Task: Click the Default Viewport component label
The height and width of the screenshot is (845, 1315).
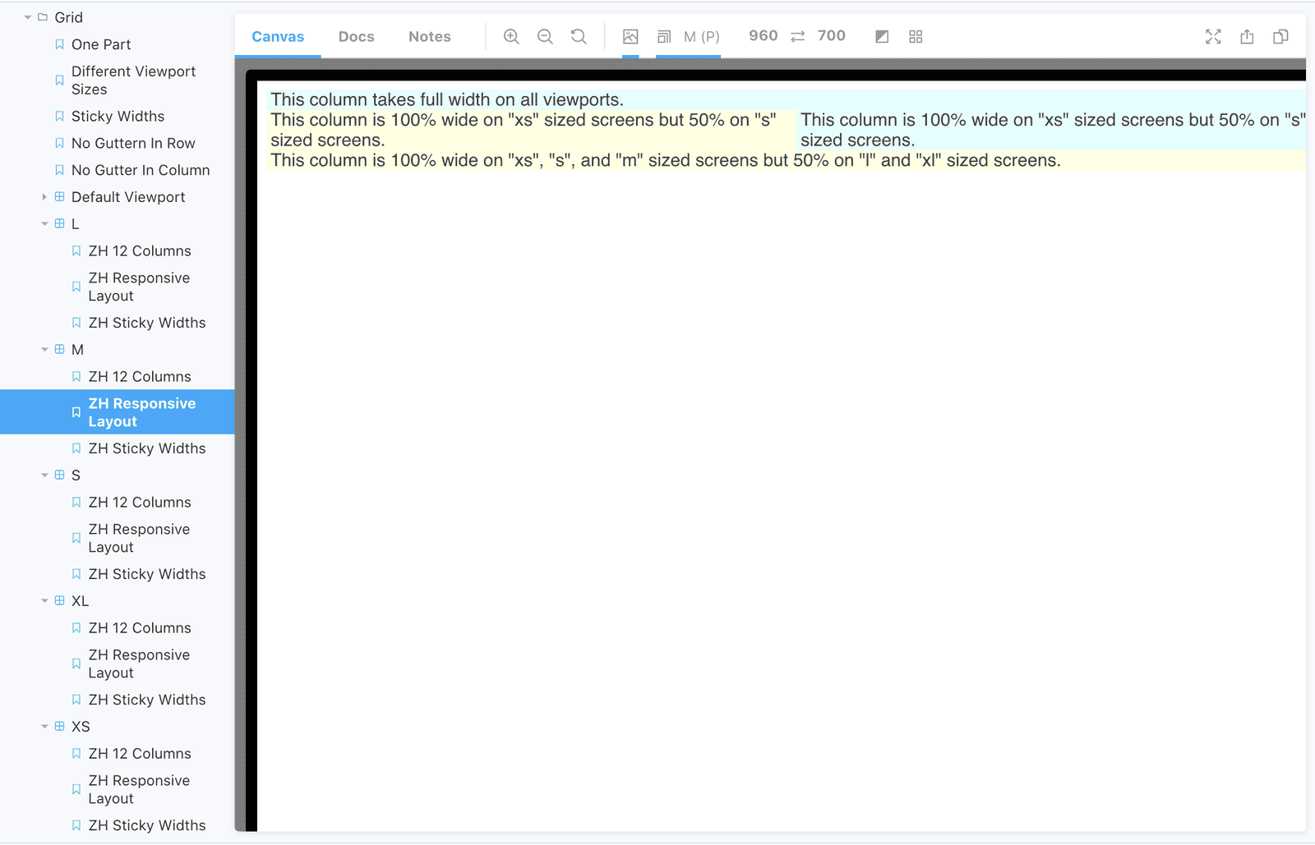Action: pos(128,197)
